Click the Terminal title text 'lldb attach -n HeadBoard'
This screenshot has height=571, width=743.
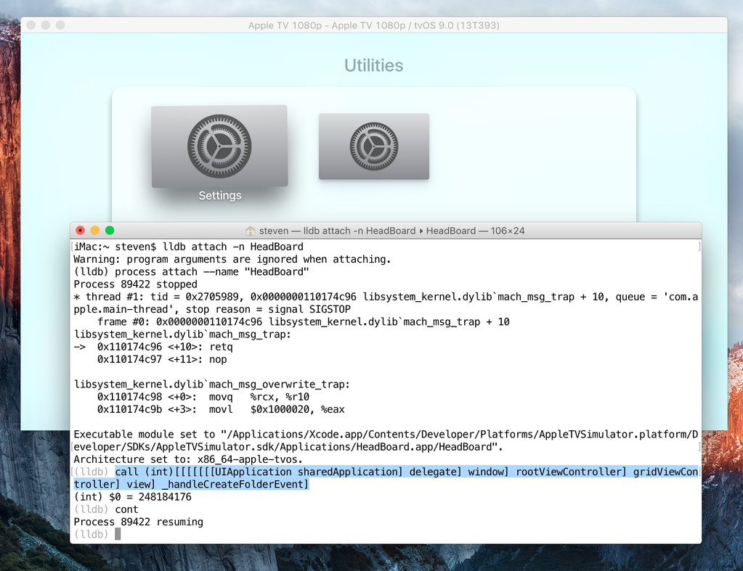pyautogui.click(x=360, y=231)
